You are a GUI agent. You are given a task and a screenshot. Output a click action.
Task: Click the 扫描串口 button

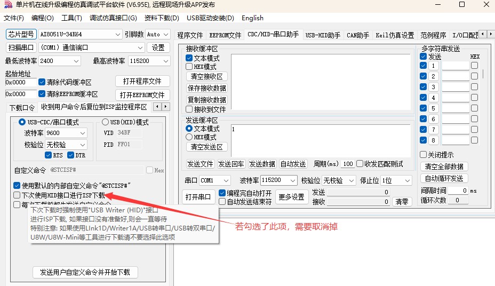point(21,47)
